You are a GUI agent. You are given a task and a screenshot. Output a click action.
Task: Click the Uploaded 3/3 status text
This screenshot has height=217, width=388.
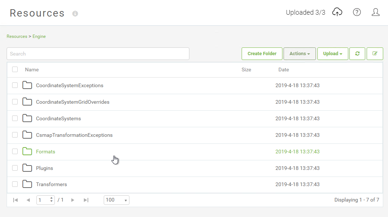pyautogui.click(x=306, y=13)
